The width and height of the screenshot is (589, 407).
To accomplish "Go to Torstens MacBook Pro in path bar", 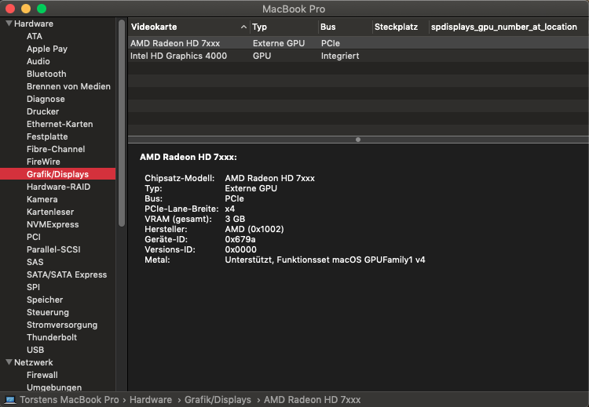I will click(x=69, y=400).
